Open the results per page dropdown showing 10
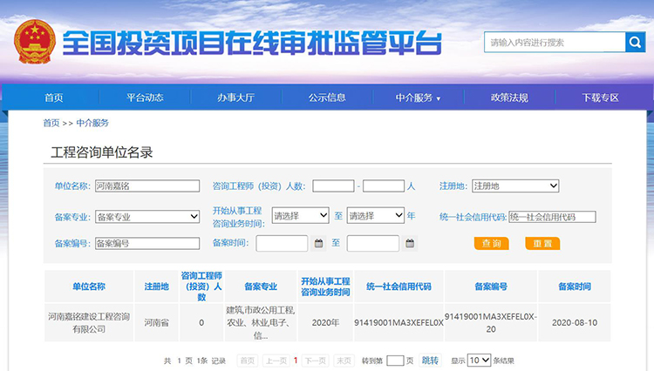Viewport: 654px width, 371px height. (x=479, y=361)
